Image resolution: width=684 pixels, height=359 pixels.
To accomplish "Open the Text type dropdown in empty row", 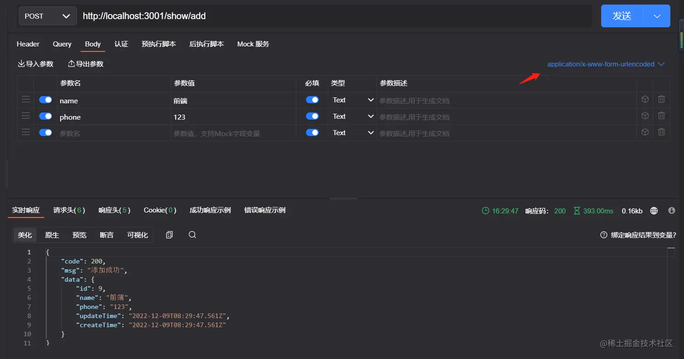I will [x=353, y=133].
